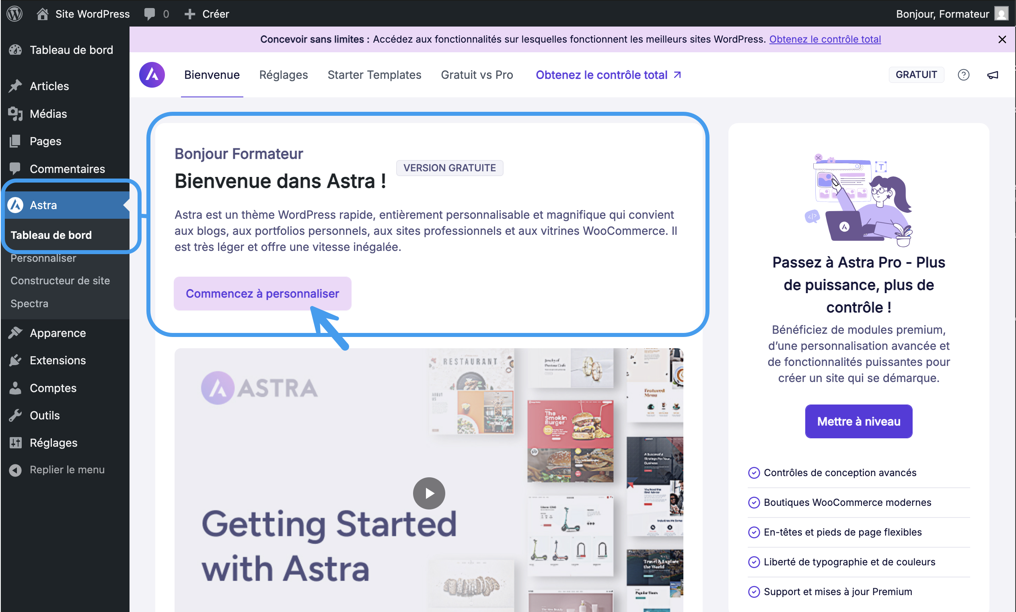Dismiss the purple promotional banner

coord(1002,39)
